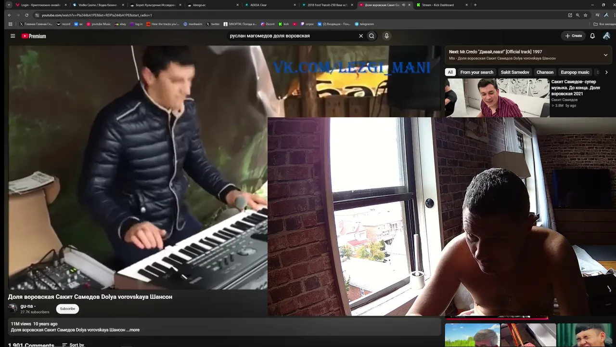The width and height of the screenshot is (616, 347).
Task: Open YouTube notifications bell
Action: tap(592, 36)
